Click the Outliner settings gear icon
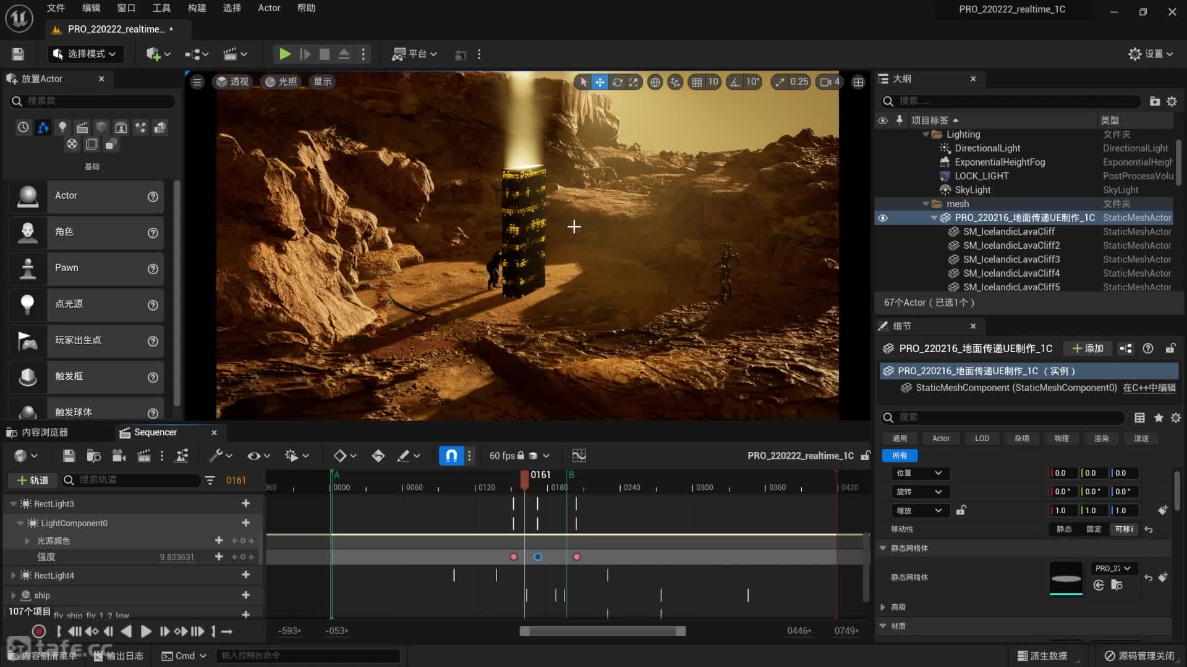This screenshot has height=667, width=1187. [1172, 101]
